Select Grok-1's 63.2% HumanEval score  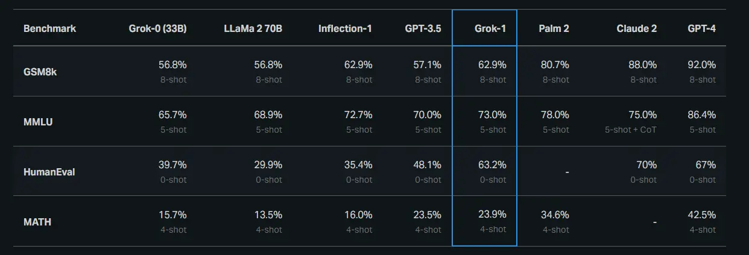[x=492, y=165]
